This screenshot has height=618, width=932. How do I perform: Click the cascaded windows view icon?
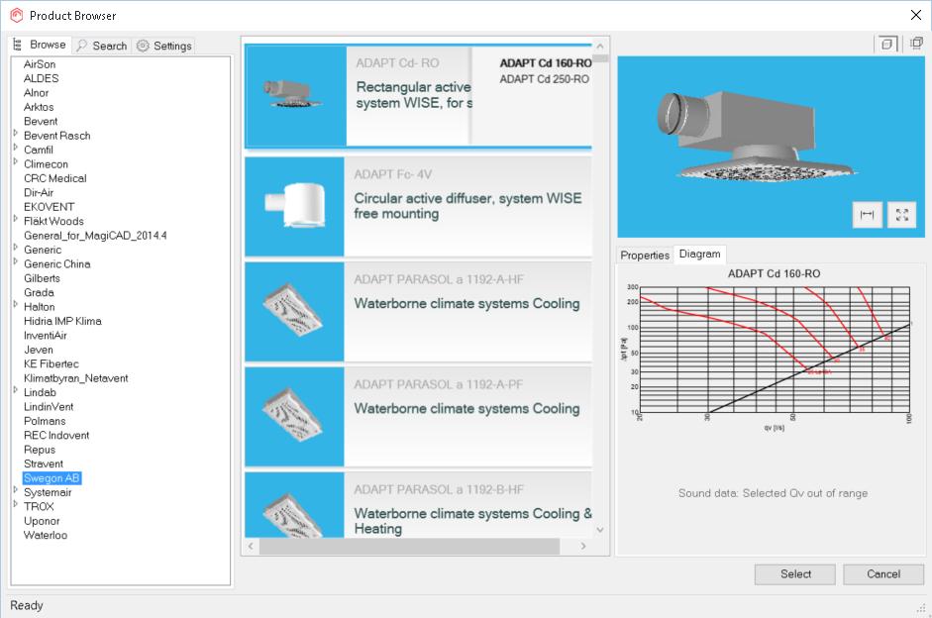click(x=916, y=43)
